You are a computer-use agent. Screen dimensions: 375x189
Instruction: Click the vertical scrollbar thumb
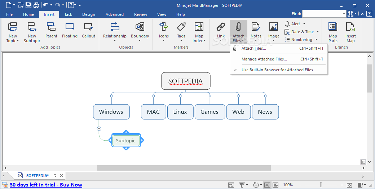370,78
